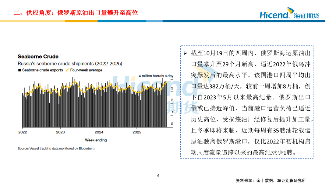Screen dimensions: 329x184
Task: Click the black square Seaborne crude exports legend marker
Action: [20, 70]
